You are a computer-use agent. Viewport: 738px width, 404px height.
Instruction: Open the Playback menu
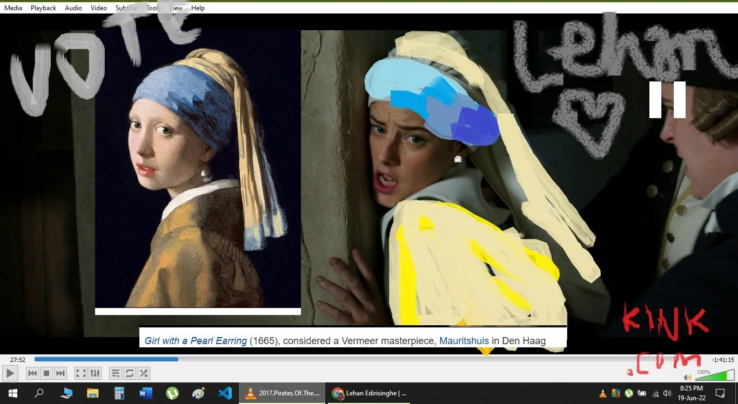click(x=43, y=8)
